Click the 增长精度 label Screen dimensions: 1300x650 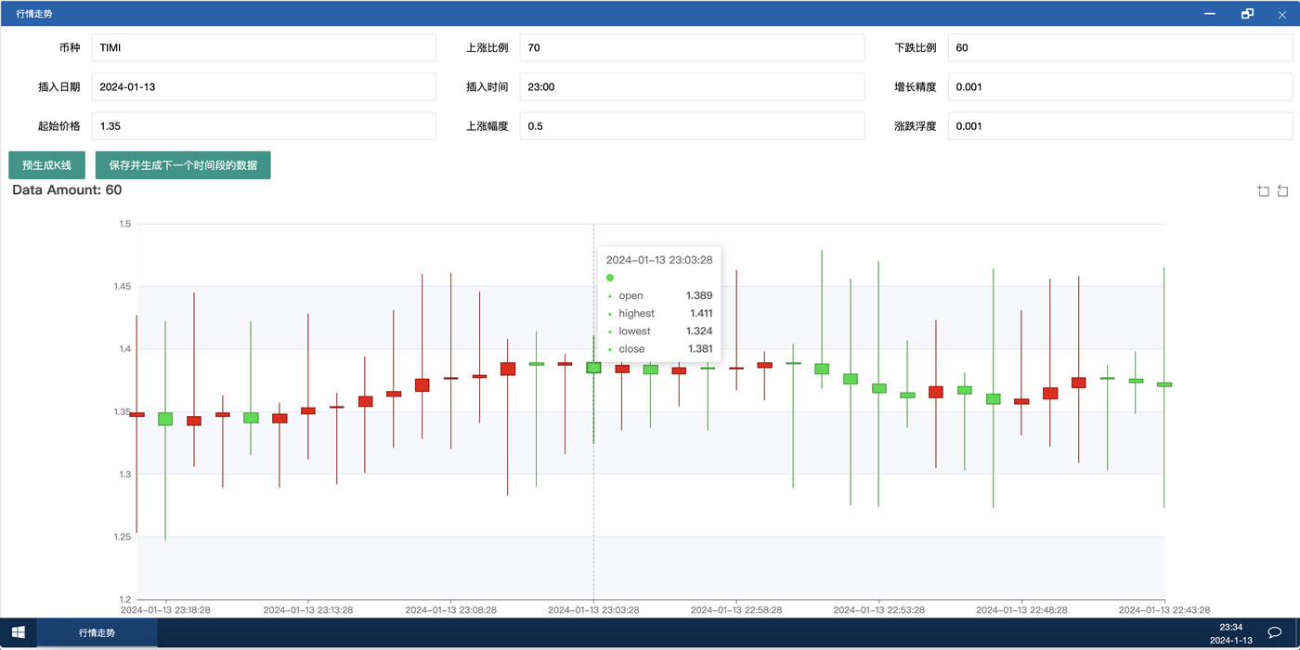915,86
